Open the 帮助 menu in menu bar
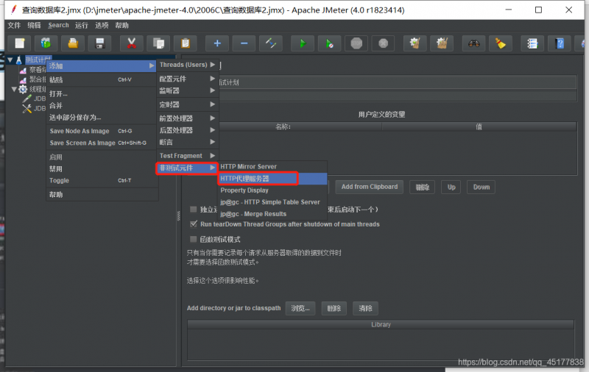 coord(121,26)
